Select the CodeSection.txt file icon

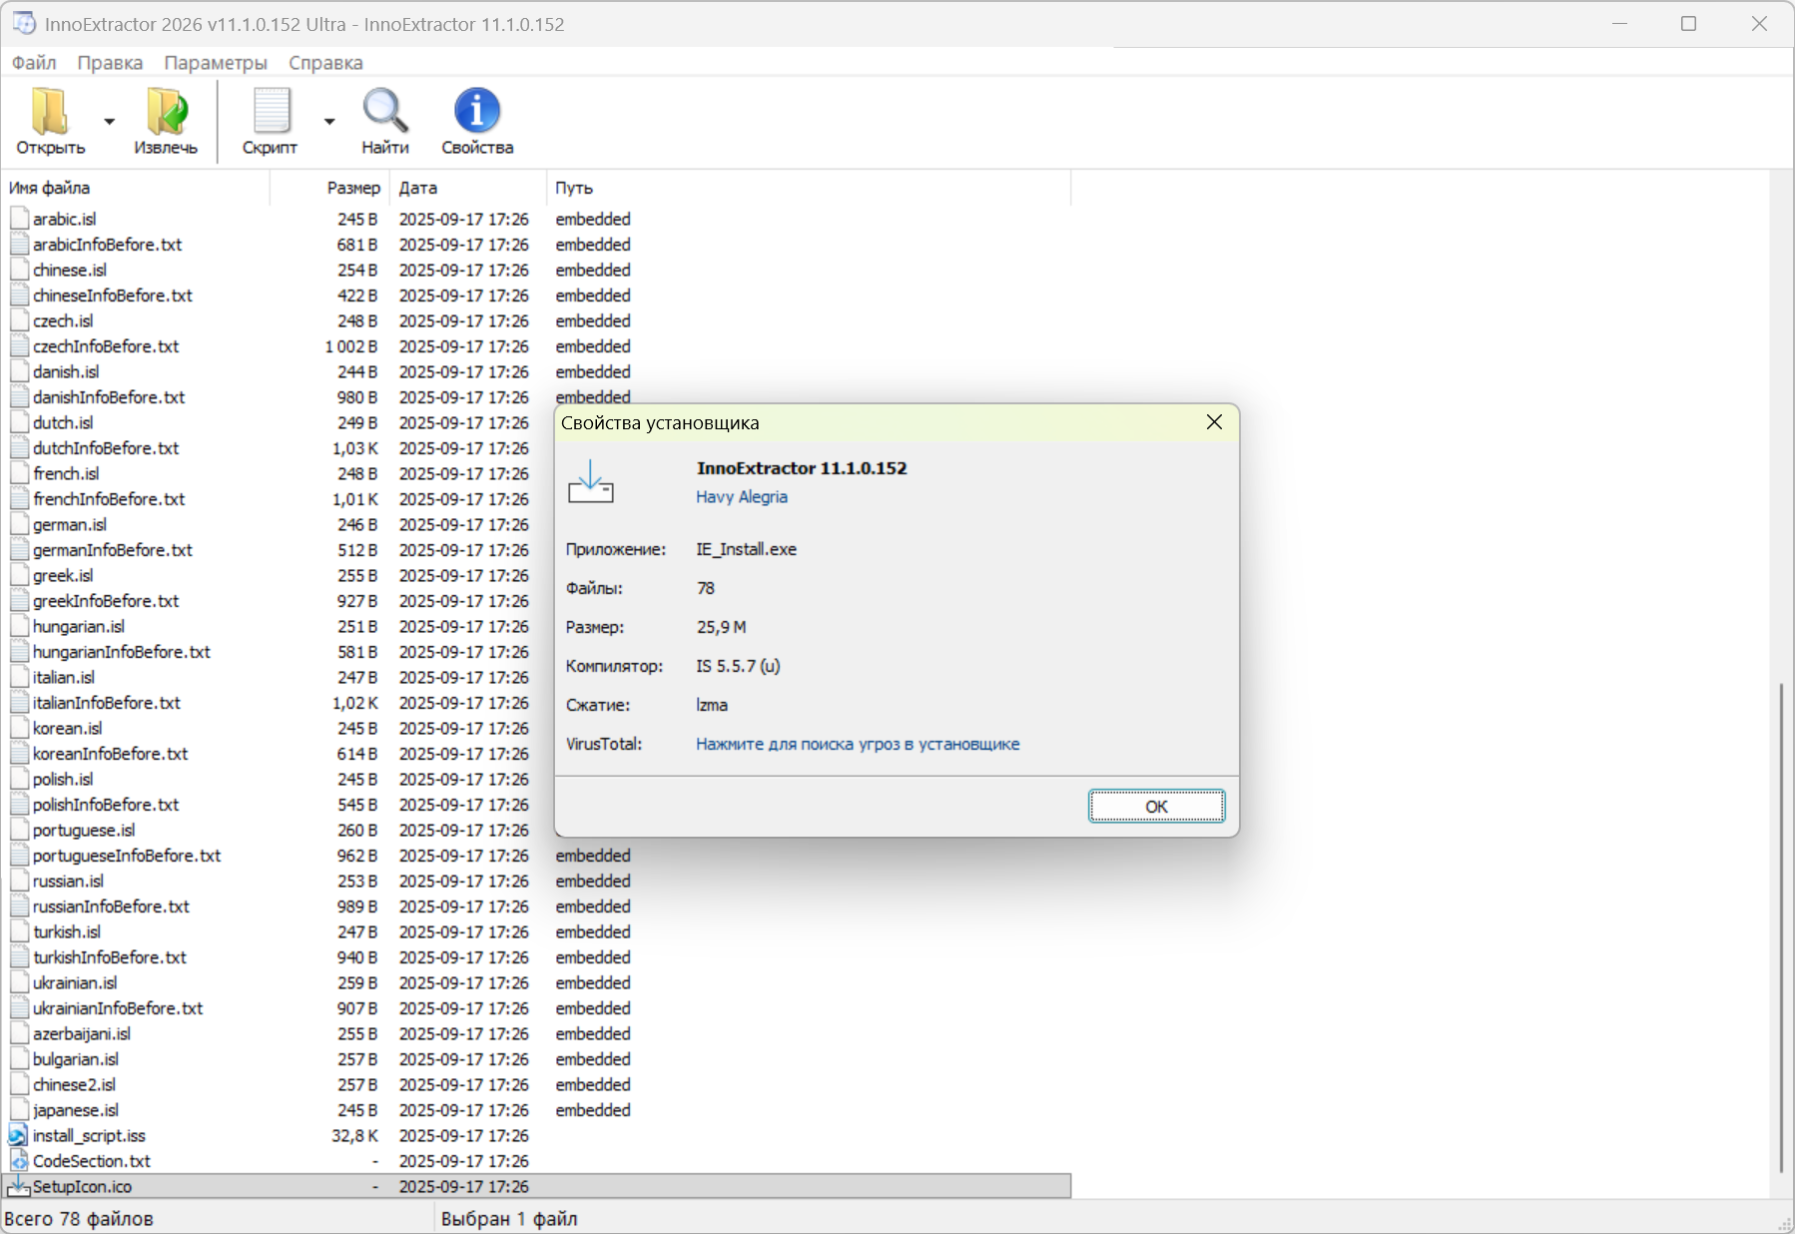coord(18,1161)
